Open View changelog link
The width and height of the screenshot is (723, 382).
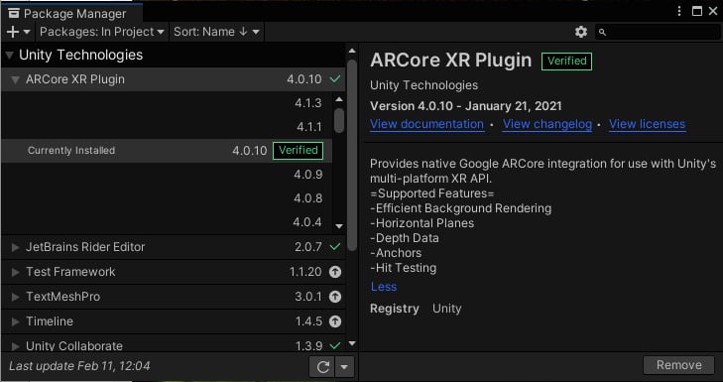tap(547, 124)
